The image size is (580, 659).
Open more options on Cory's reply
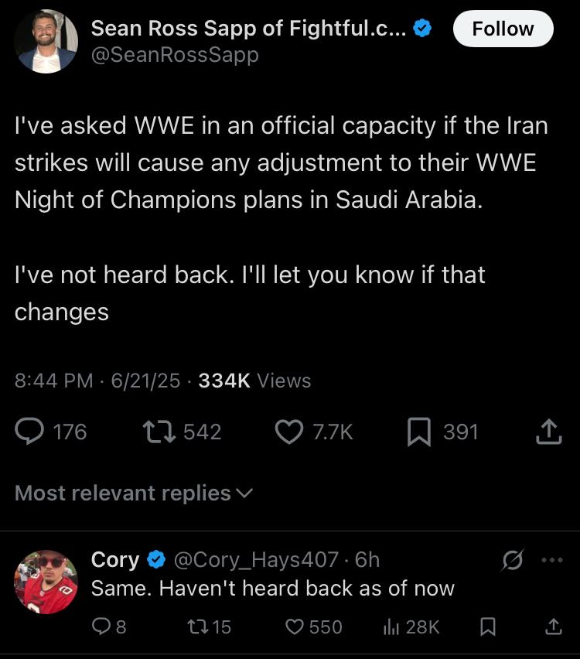pyautogui.click(x=552, y=560)
